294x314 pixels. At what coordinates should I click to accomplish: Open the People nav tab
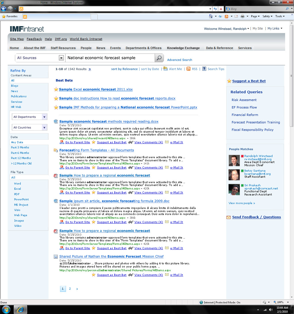(86, 48)
